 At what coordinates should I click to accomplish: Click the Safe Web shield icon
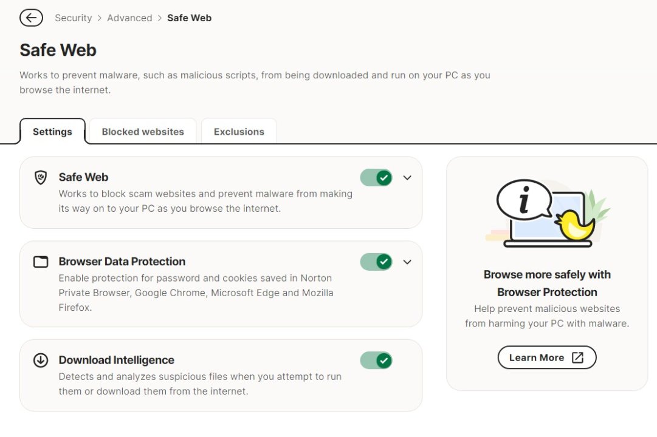41,178
